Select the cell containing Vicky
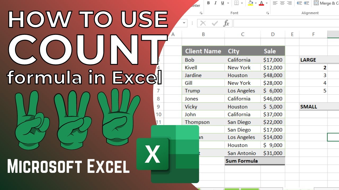Viewport: 339px width, 190px height. [x=203, y=107]
